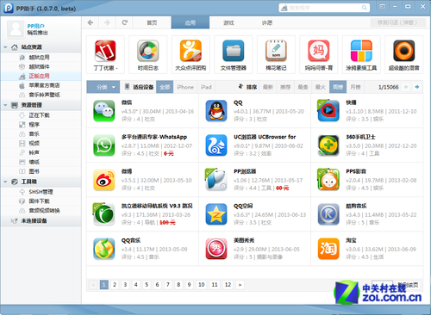Sort apps by 周榜 weekly ranking
The image size is (431, 315).
point(338,87)
